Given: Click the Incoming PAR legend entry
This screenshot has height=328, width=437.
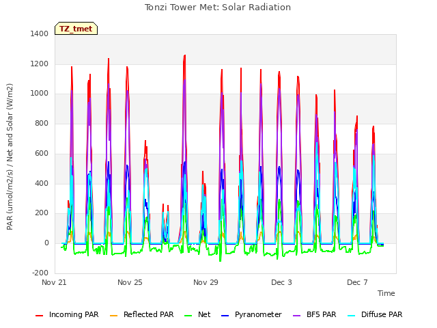Looking at the screenshot, I should [x=67, y=314].
